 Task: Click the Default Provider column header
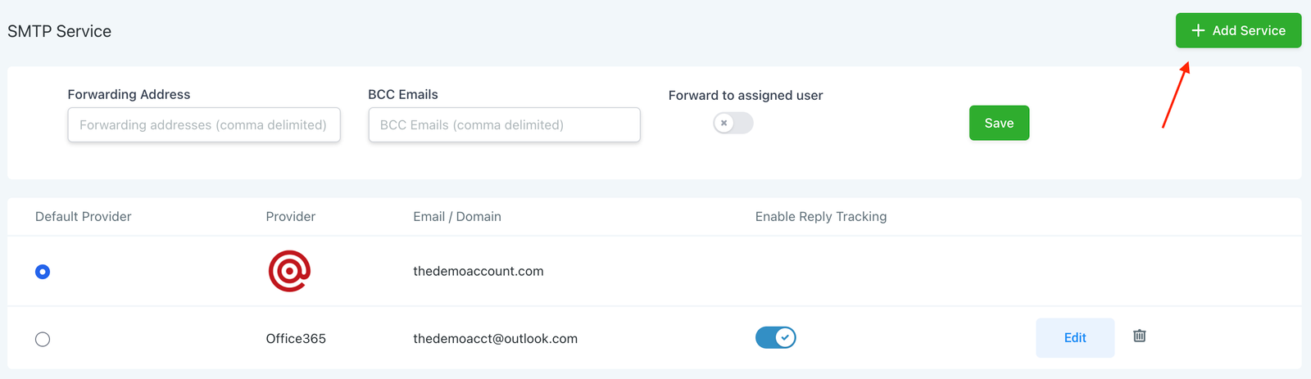tap(83, 216)
